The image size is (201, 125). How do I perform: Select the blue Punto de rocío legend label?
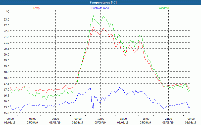click(x=100, y=8)
